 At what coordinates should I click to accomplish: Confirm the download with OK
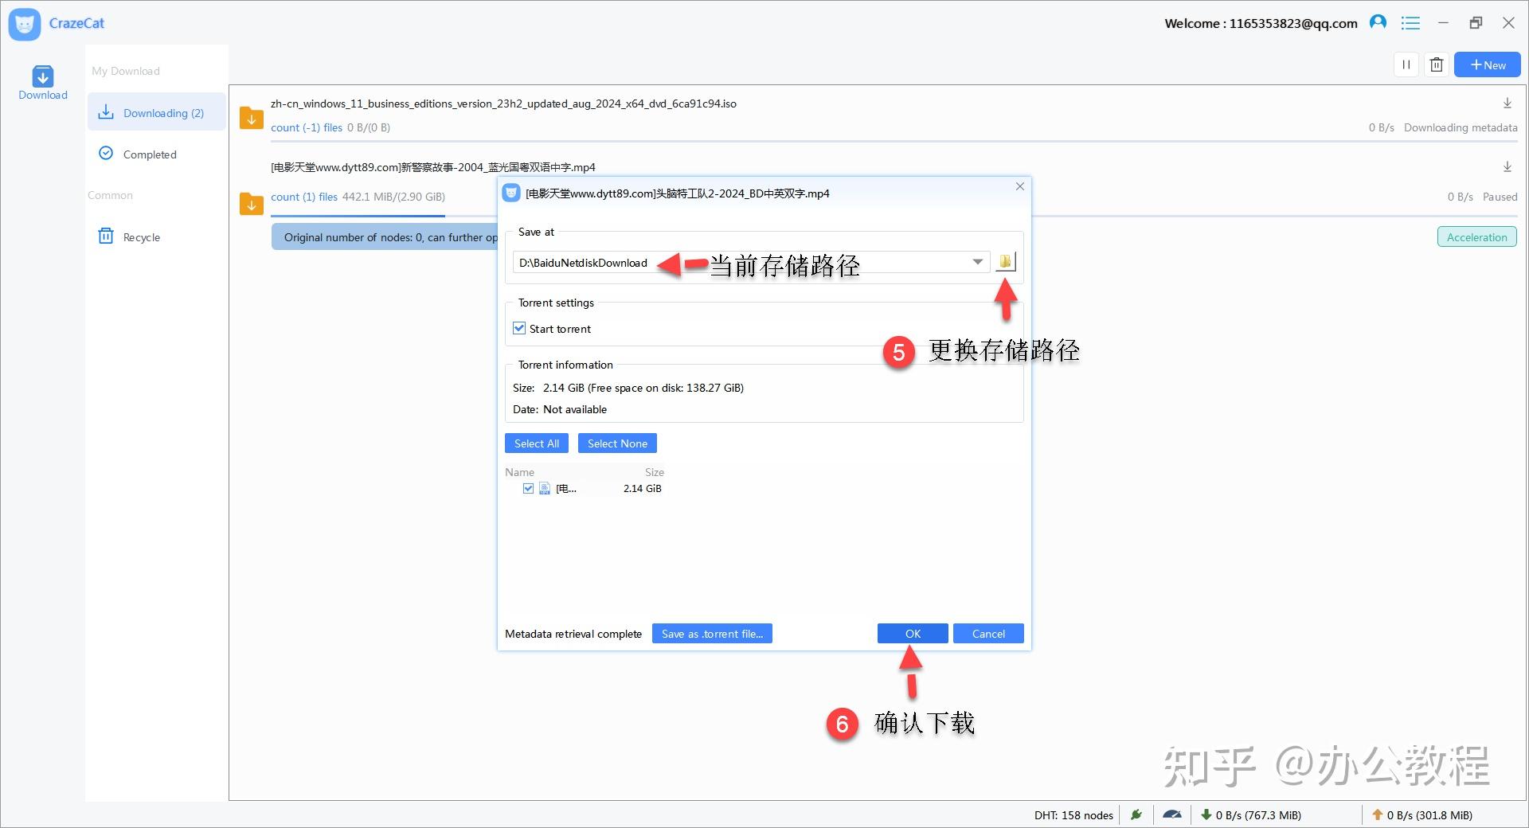pos(913,634)
